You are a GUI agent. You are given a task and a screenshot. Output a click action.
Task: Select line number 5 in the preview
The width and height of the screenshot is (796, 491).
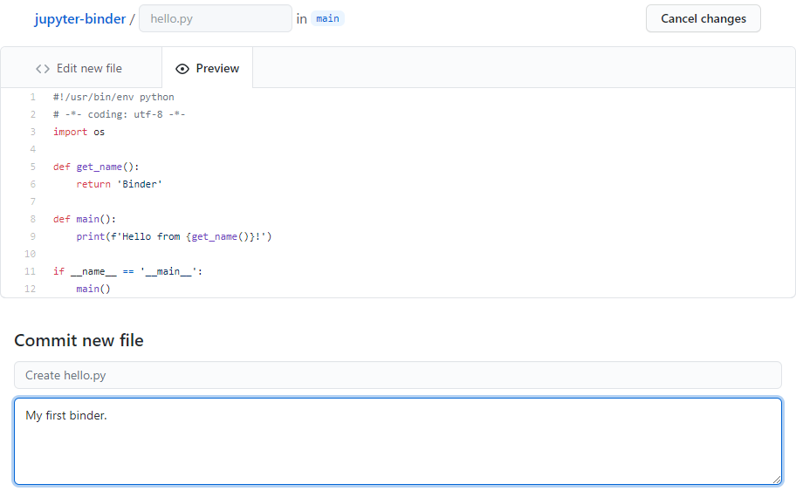[32, 167]
